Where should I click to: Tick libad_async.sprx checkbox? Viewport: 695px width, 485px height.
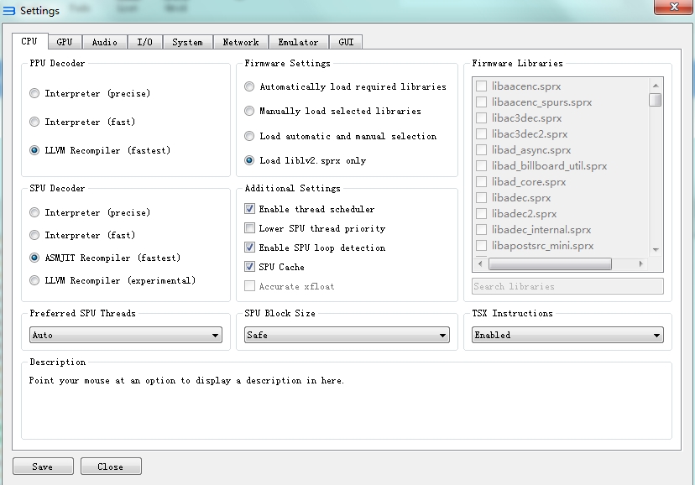(x=481, y=149)
